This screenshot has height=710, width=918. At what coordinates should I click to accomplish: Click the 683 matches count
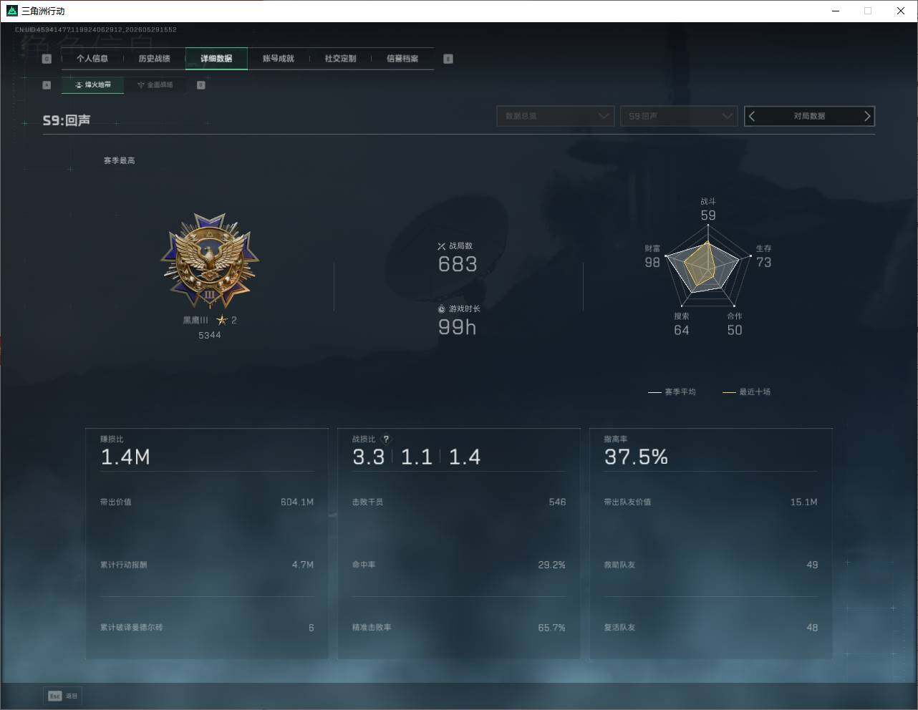pos(458,265)
